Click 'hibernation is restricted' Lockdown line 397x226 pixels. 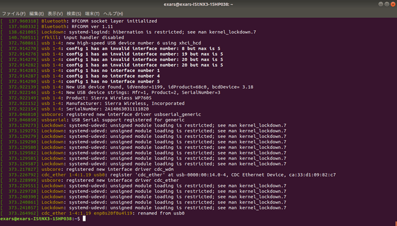point(128,32)
